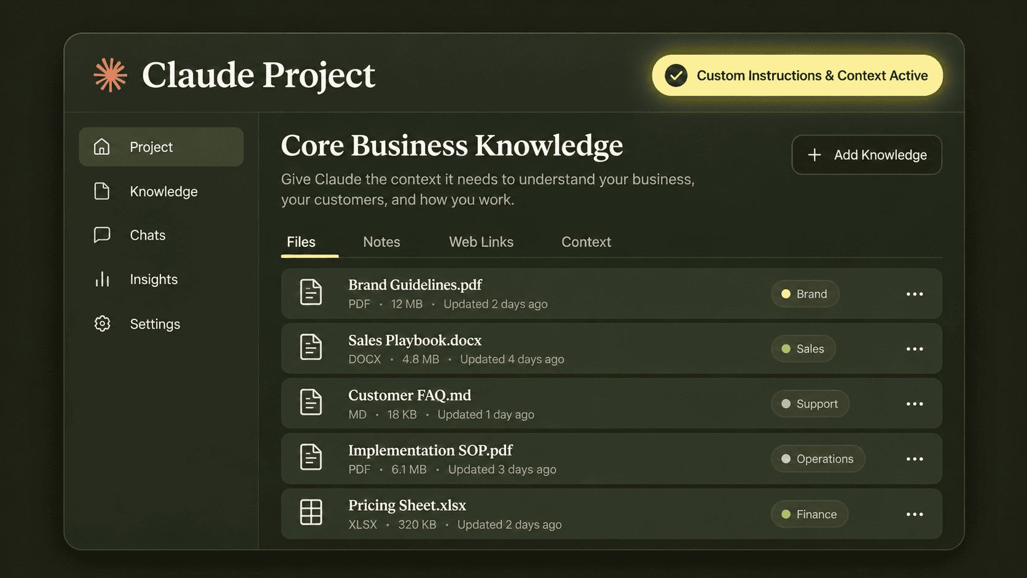Open more options for Customer FAQ.md
Screen dimensions: 1027x578
[x=915, y=404]
